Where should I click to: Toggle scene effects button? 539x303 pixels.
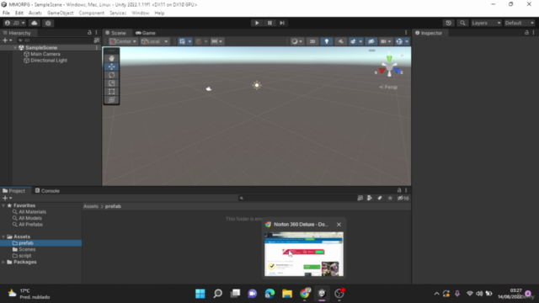click(353, 41)
